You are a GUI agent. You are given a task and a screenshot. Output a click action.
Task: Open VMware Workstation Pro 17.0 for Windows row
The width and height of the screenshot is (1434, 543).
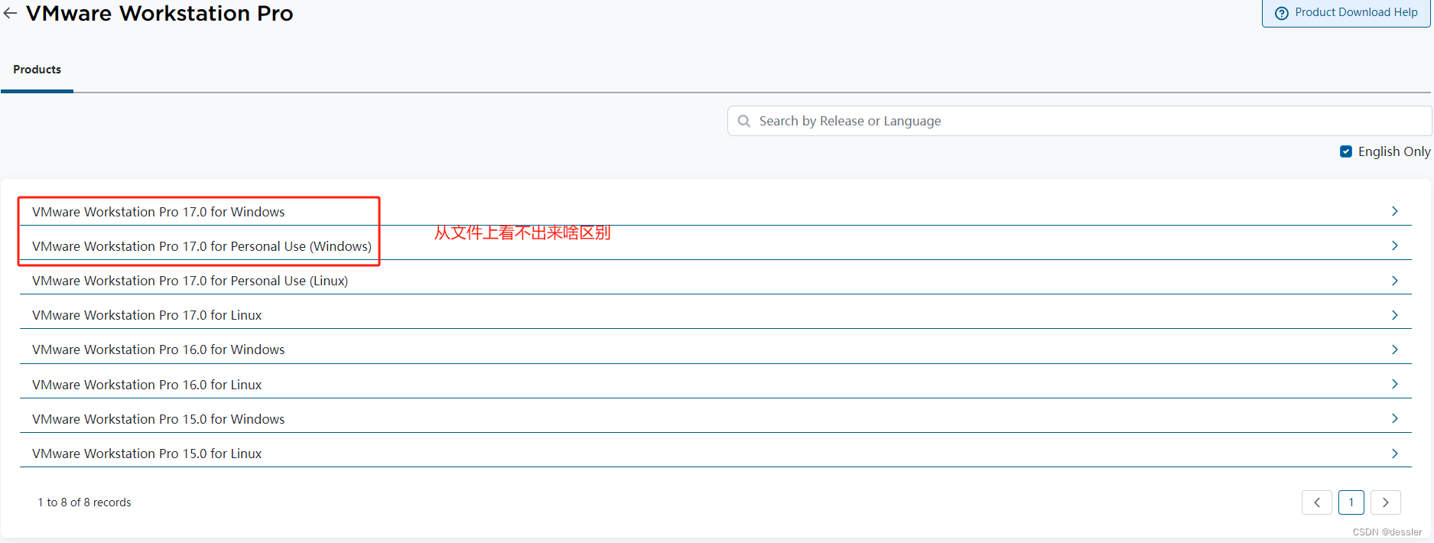(x=716, y=211)
